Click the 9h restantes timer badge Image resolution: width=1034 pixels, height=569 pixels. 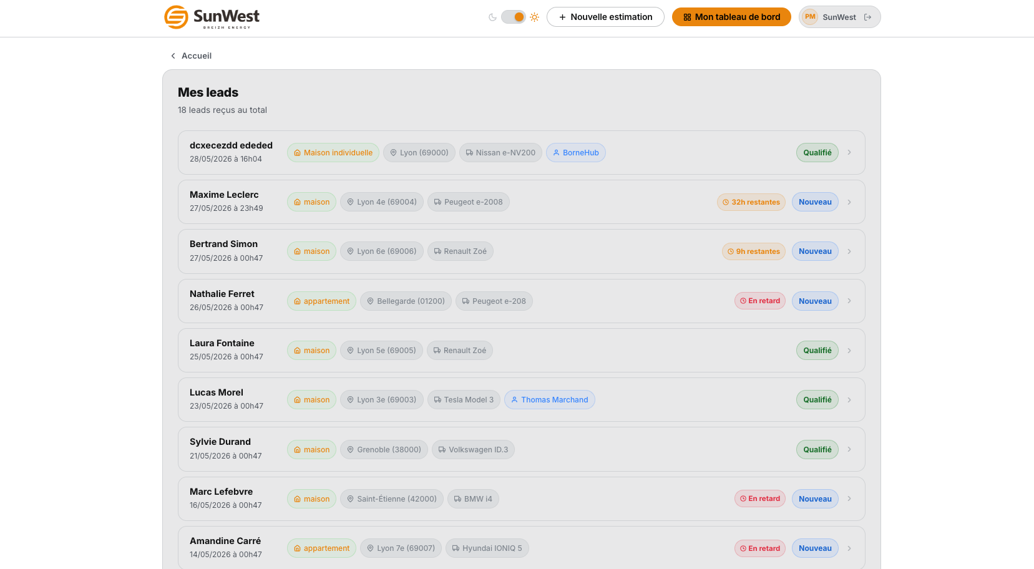(x=754, y=251)
